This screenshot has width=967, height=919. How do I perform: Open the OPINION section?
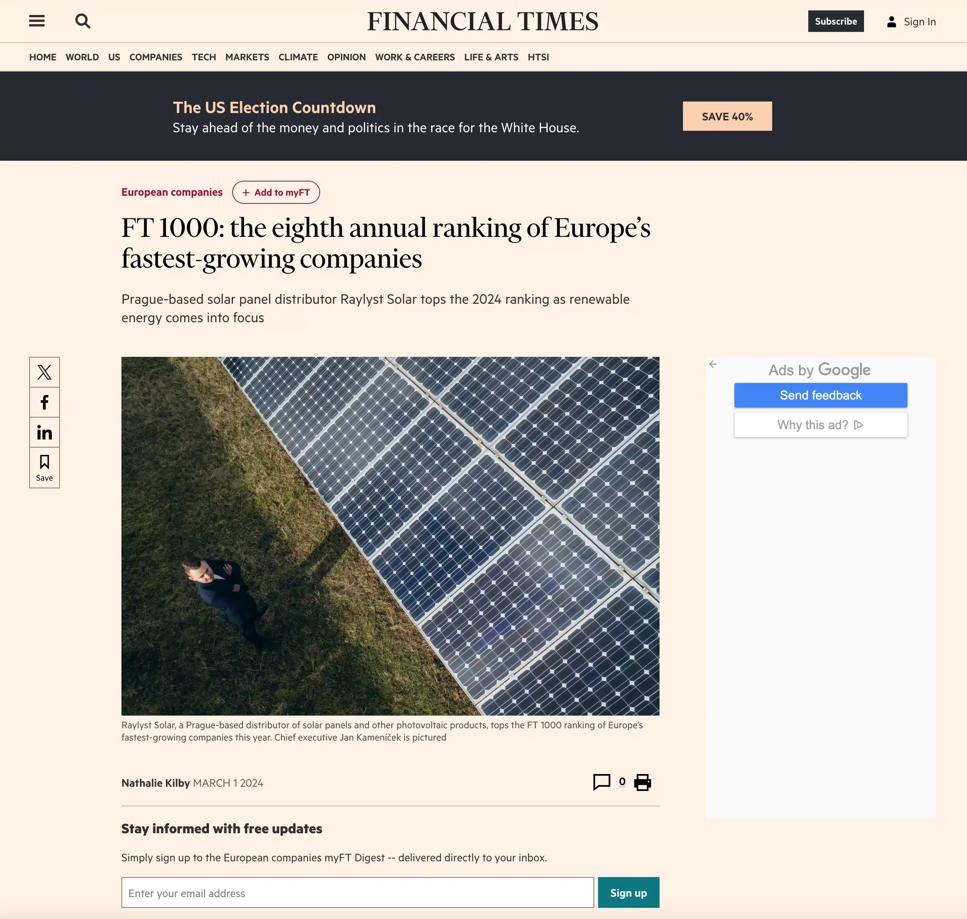[346, 57]
